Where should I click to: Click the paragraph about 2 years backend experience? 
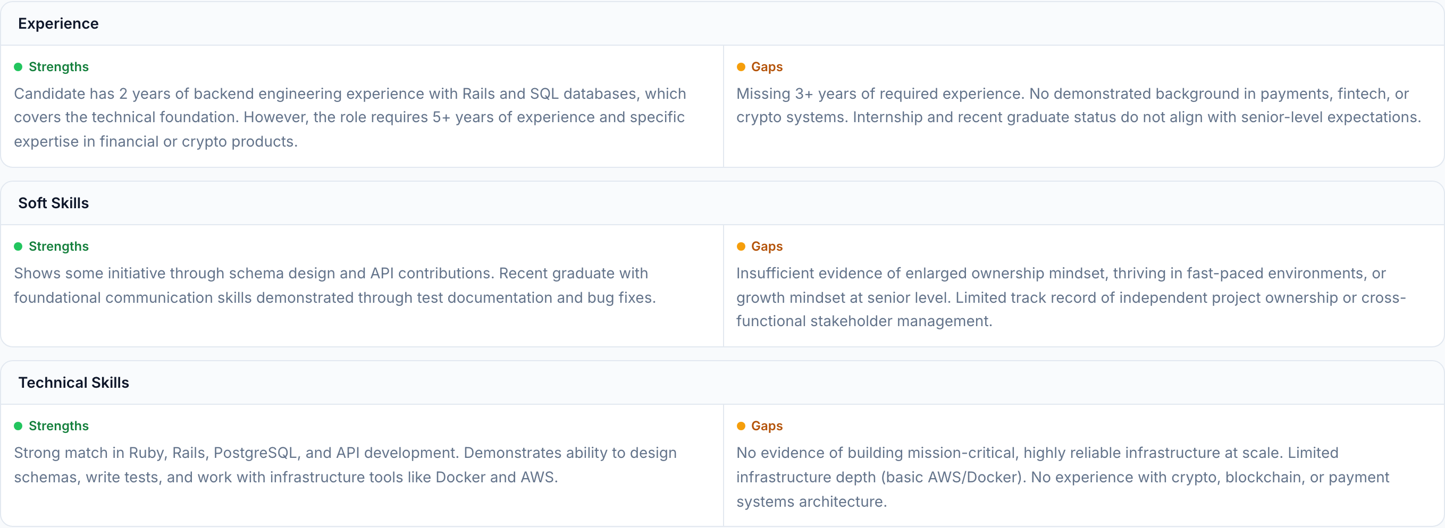(x=349, y=117)
